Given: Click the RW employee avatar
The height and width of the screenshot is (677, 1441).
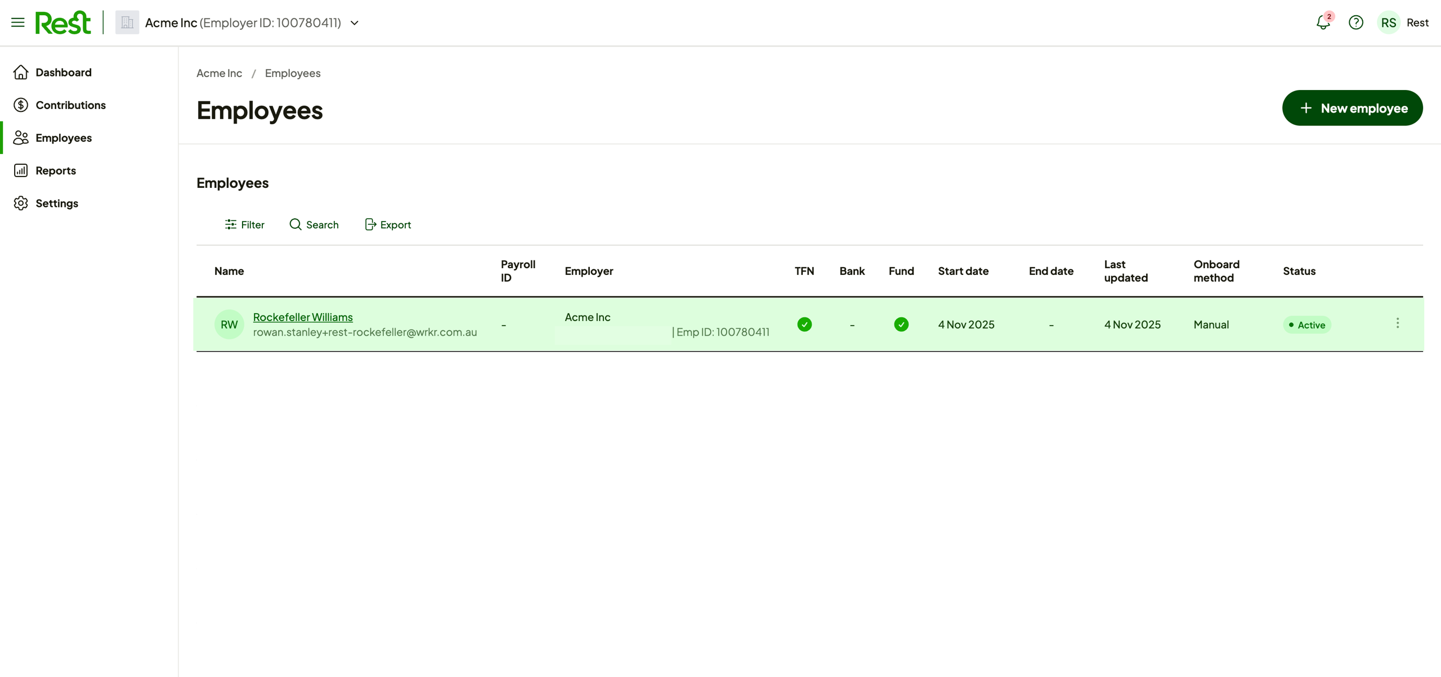Looking at the screenshot, I should (x=229, y=324).
